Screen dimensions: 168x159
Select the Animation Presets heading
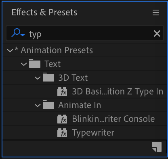pyautogui.click(x=57, y=50)
